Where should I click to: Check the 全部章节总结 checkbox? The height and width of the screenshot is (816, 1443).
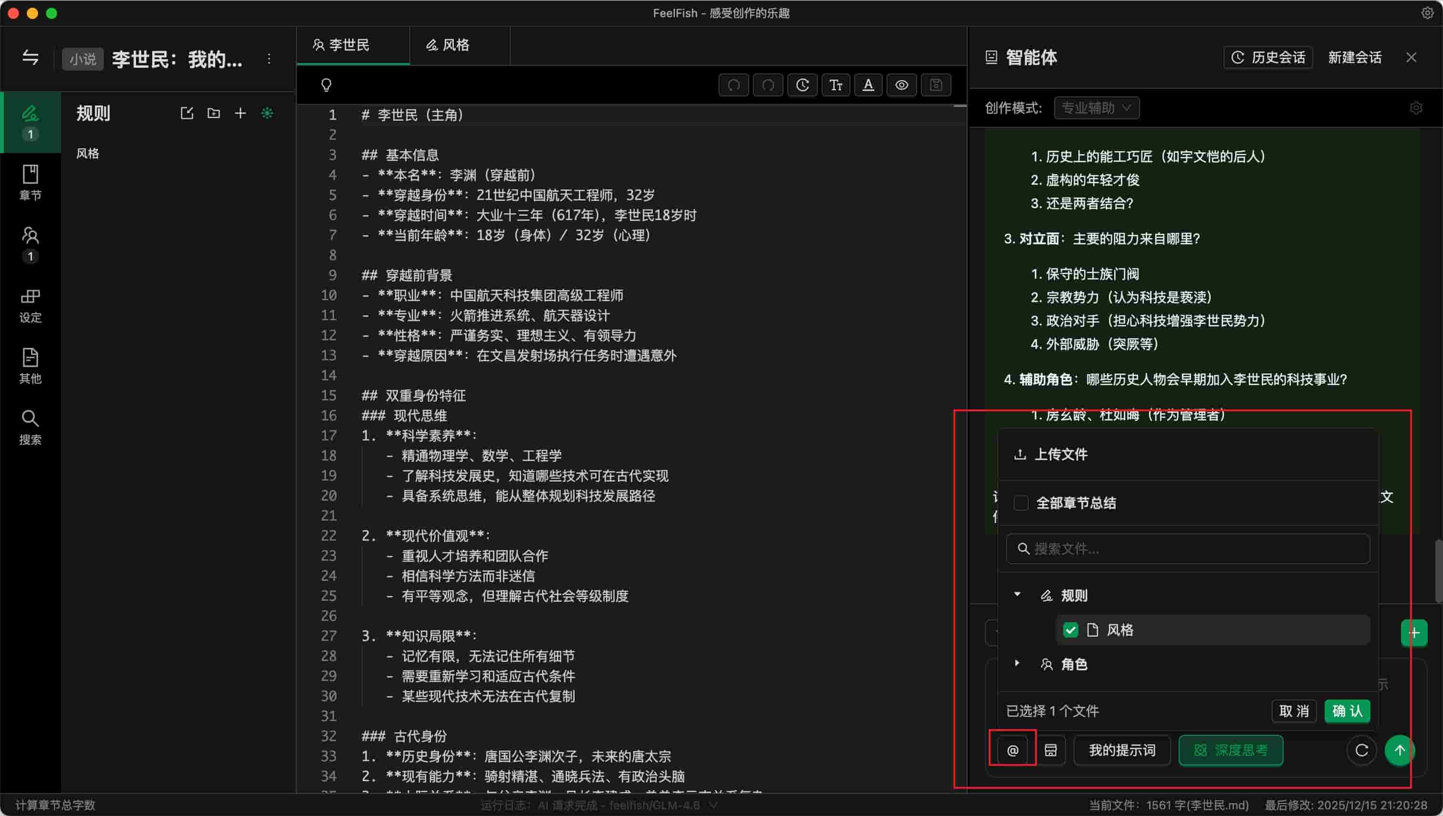click(x=1021, y=502)
